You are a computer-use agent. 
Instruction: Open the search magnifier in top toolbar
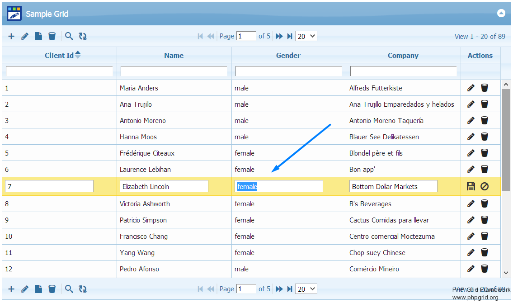tap(69, 36)
